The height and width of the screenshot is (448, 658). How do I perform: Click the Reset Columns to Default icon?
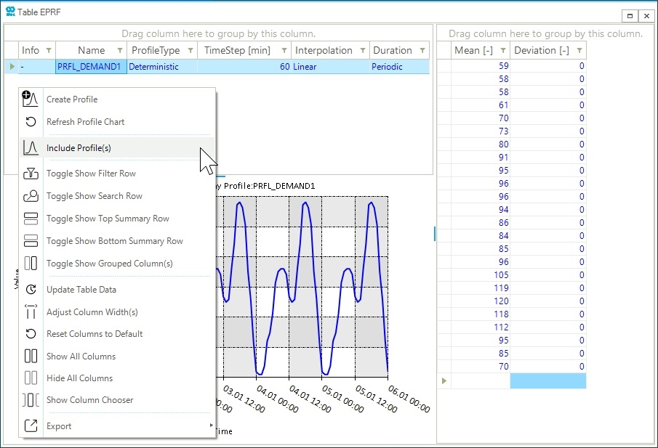31,334
